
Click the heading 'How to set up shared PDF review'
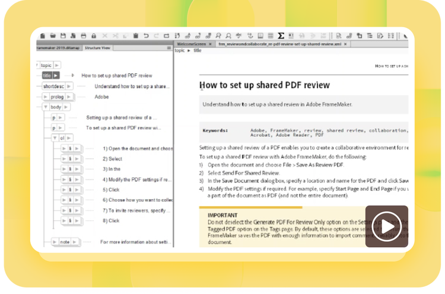point(265,85)
